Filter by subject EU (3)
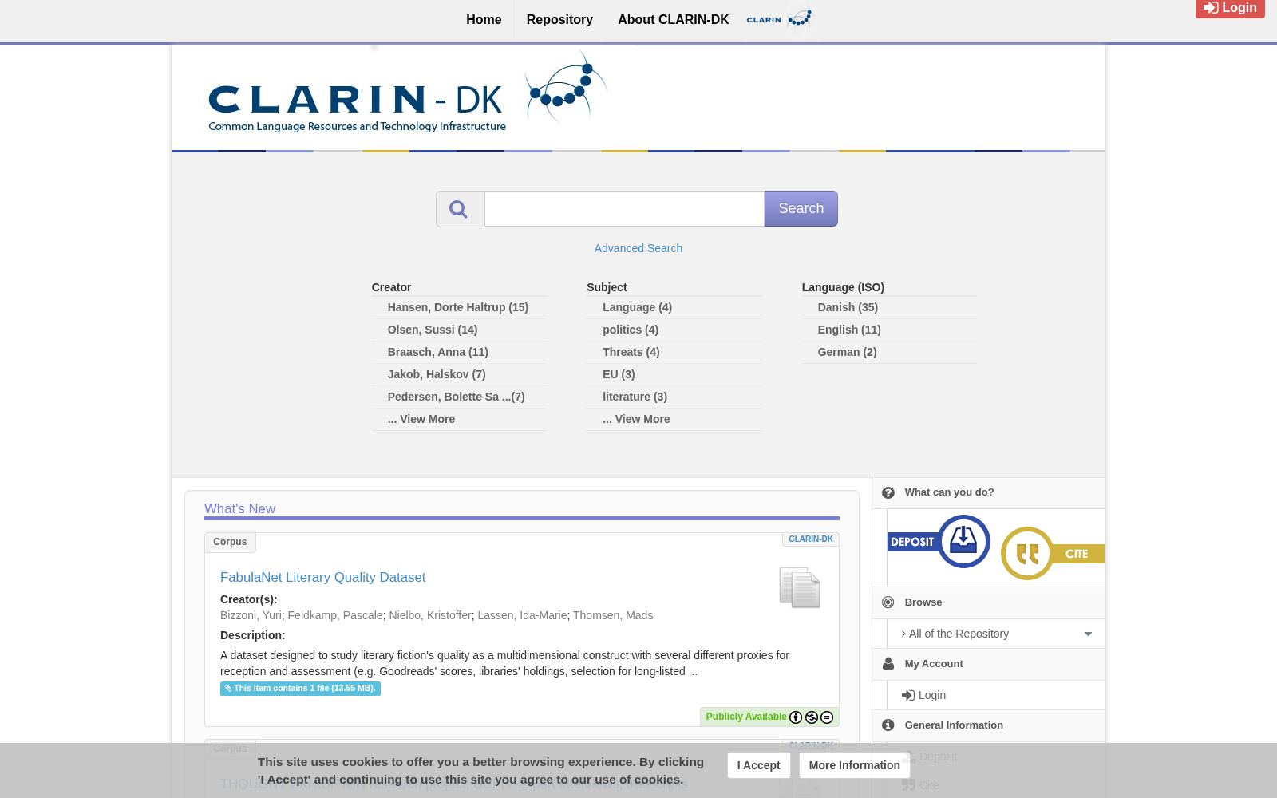The image size is (1277, 798). pos(619,374)
